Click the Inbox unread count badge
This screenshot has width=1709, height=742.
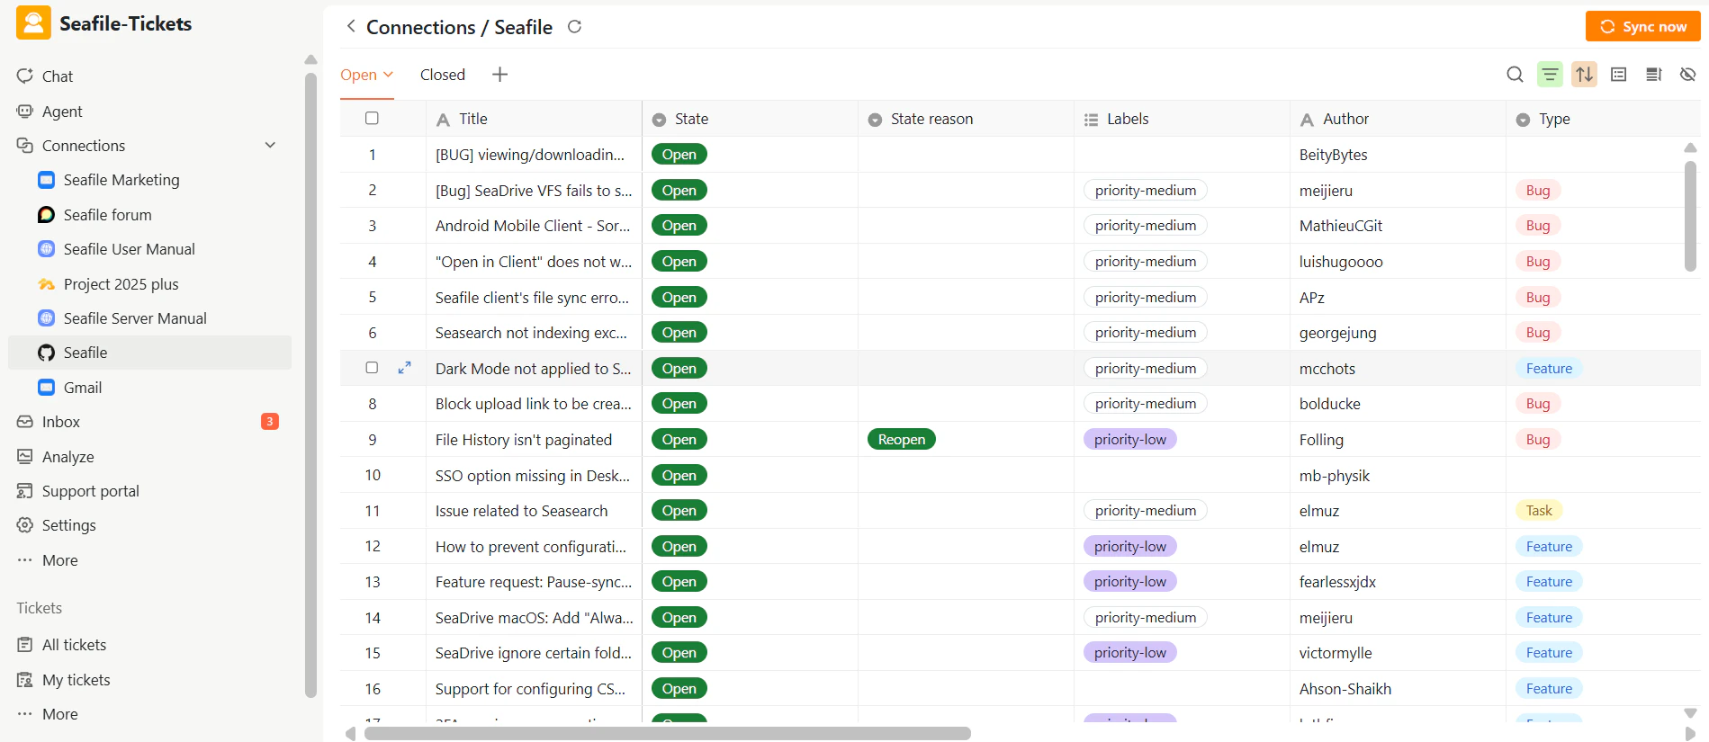[x=269, y=422]
